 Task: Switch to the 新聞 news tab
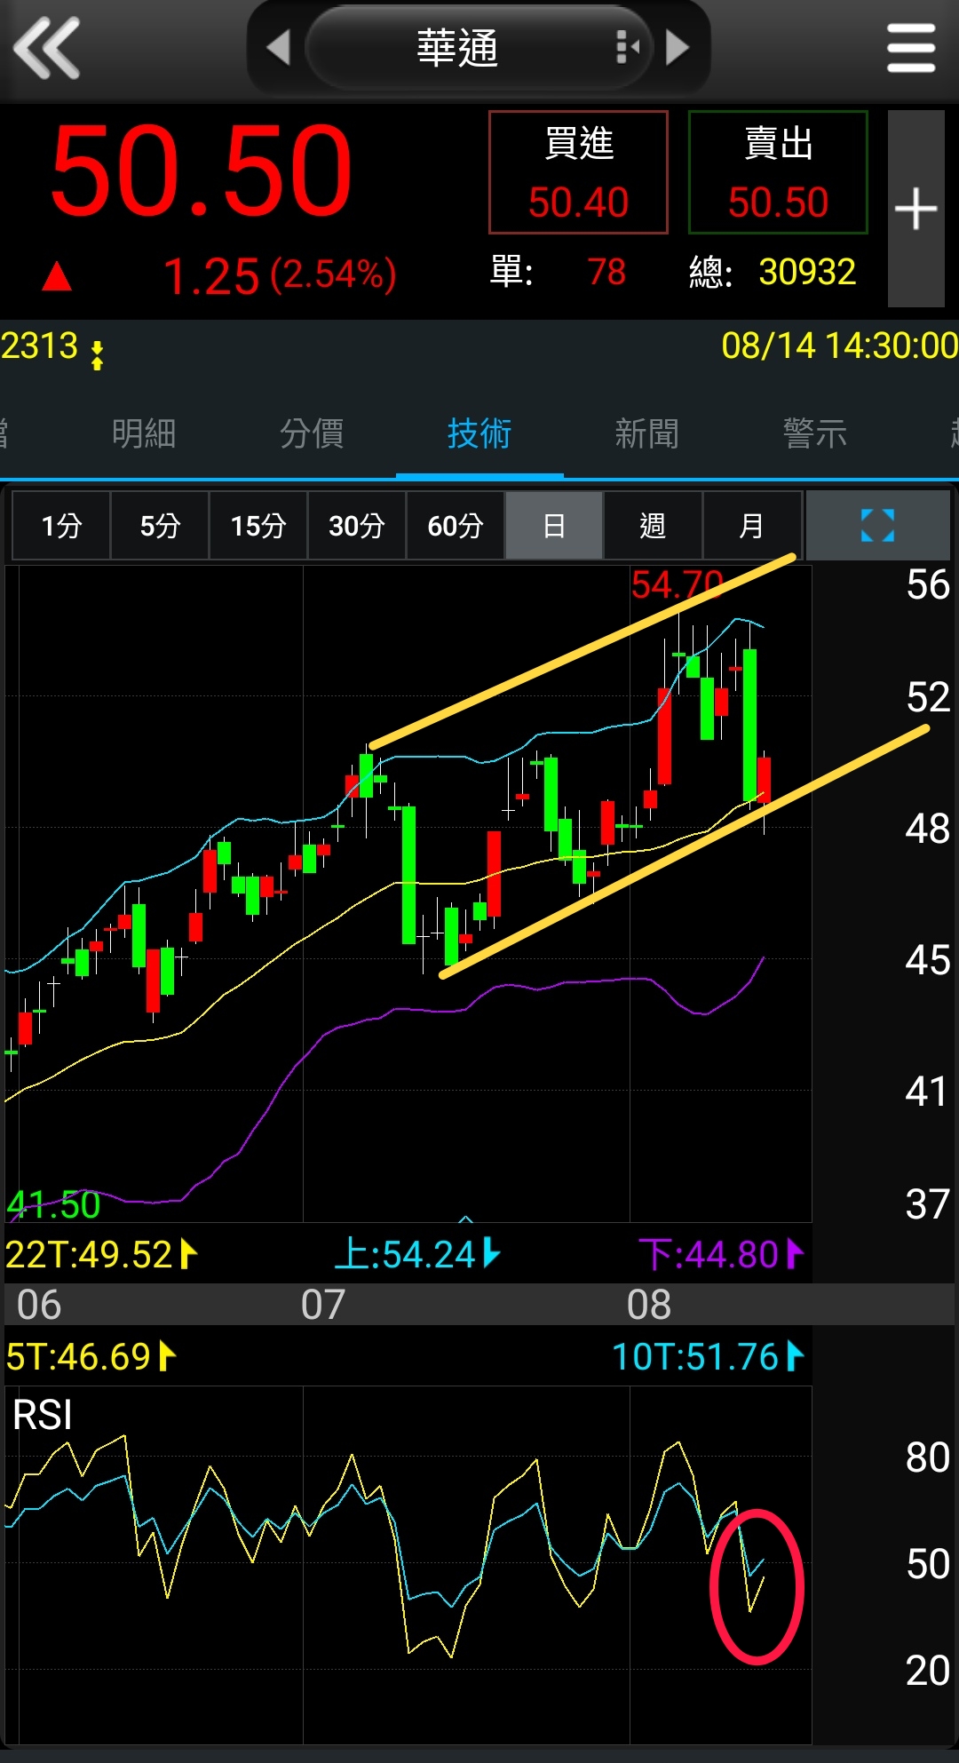(x=646, y=434)
